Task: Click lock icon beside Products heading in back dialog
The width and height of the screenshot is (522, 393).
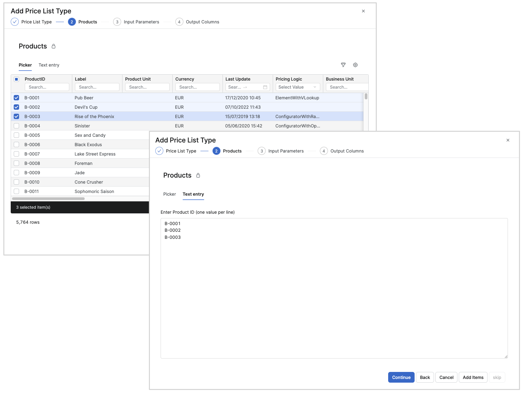Action: [54, 46]
